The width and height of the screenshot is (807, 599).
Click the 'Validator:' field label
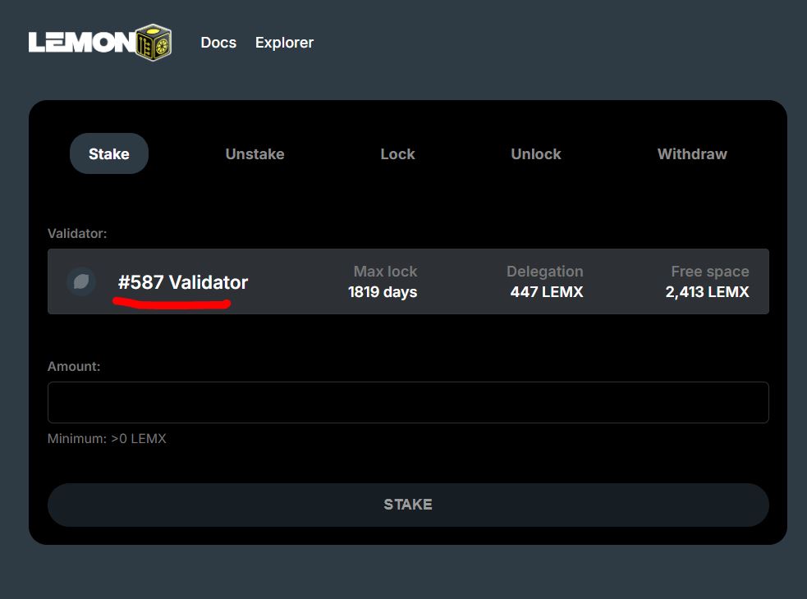77,233
